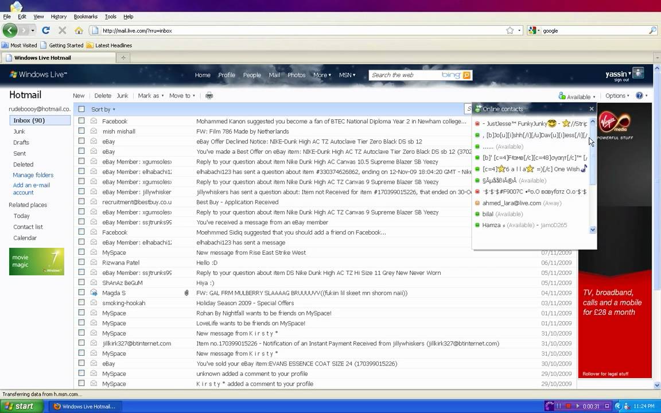
Task: Check the mish mishall message checkbox
Action: tap(81, 131)
